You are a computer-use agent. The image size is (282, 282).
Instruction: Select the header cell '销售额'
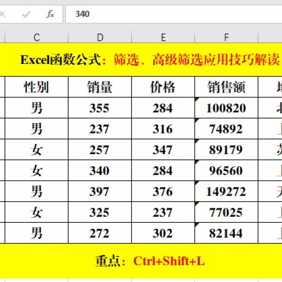[227, 87]
